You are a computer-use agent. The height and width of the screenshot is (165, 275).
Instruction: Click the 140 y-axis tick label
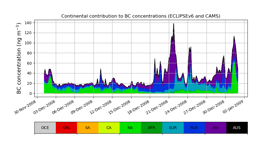(28, 23)
